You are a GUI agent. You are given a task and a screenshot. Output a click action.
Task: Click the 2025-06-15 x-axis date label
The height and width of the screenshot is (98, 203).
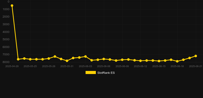(159, 66)
